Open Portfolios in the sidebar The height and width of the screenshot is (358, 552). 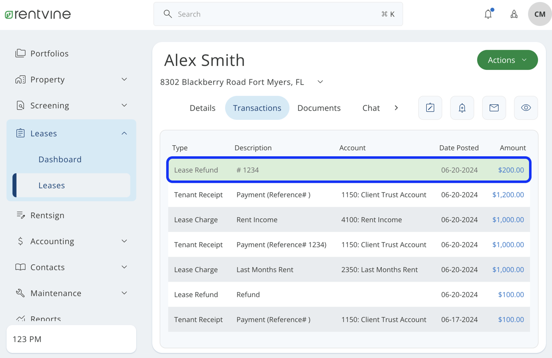[x=49, y=53]
